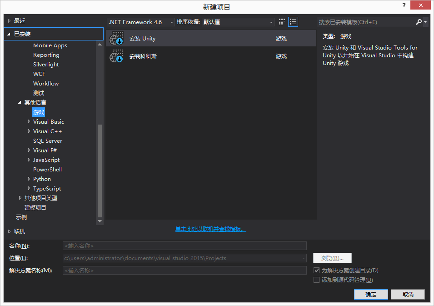
Task: Confirm with the 确定 button
Action: [371, 294]
